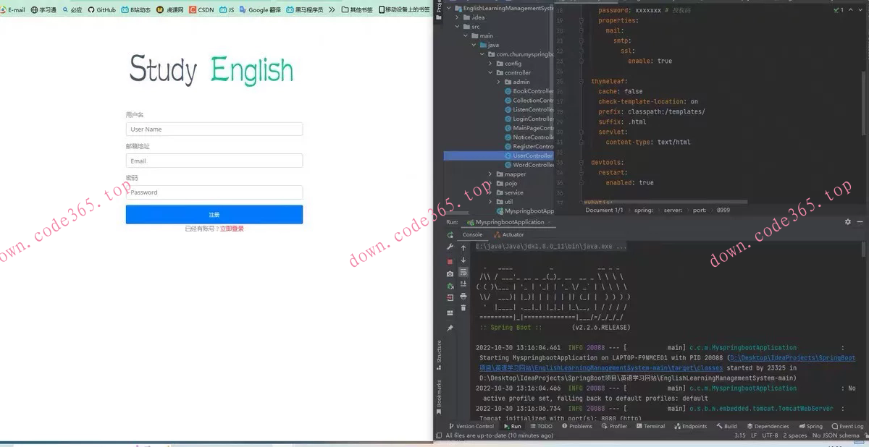Click the down arrow in console toolbar

point(463,260)
